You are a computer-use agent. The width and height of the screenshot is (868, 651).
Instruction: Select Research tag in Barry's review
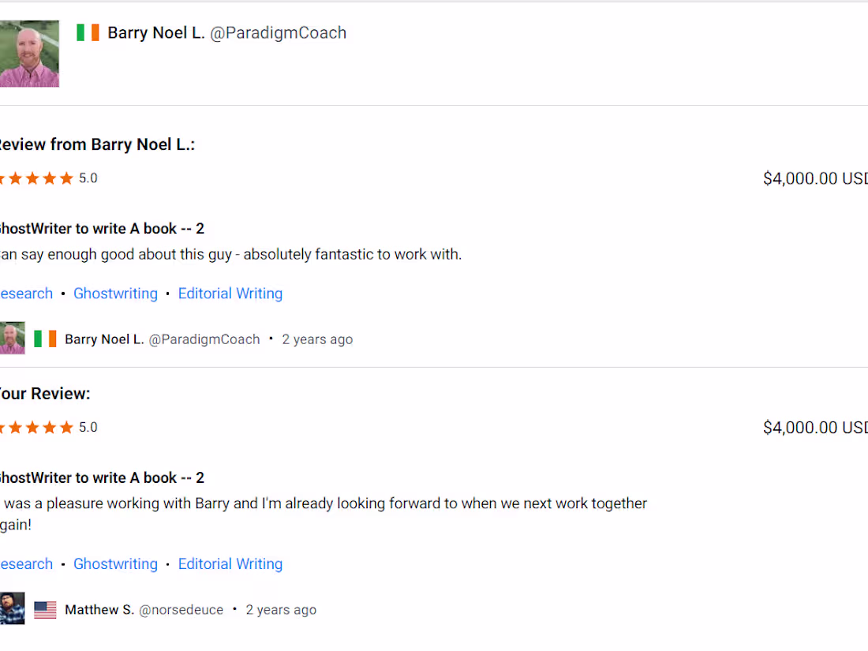(27, 294)
